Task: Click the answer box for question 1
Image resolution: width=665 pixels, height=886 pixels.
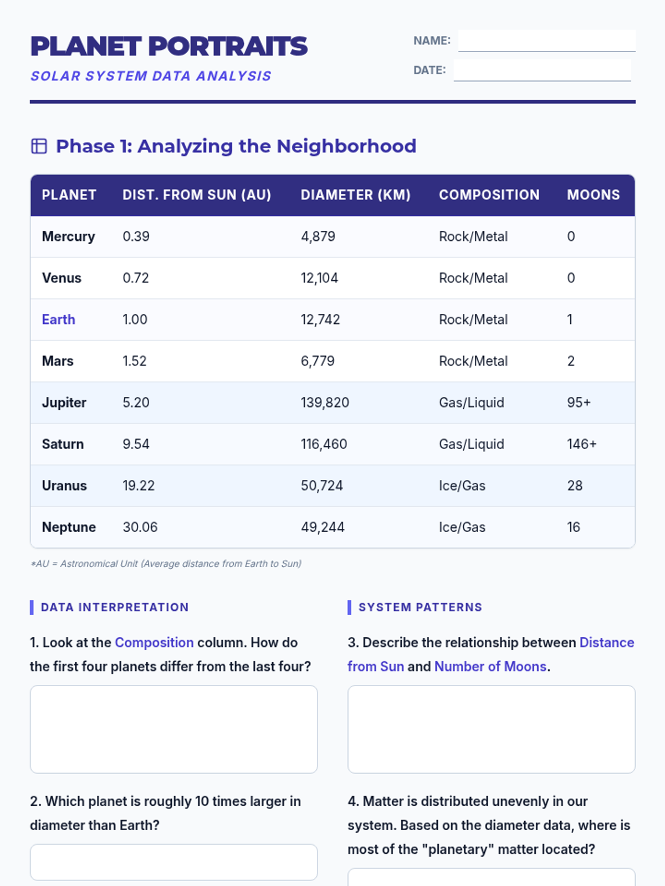Action: point(173,729)
